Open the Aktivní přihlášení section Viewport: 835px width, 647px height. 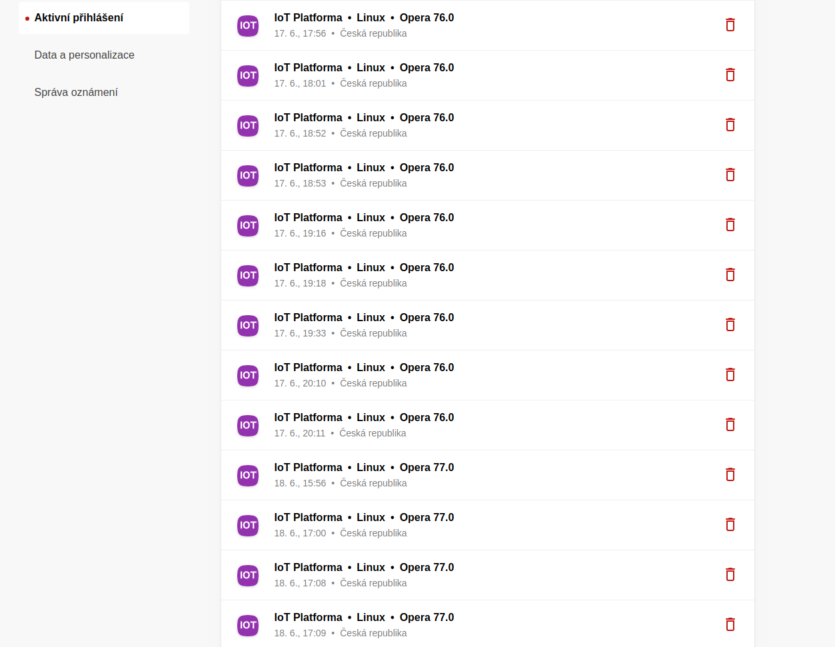tap(104, 18)
